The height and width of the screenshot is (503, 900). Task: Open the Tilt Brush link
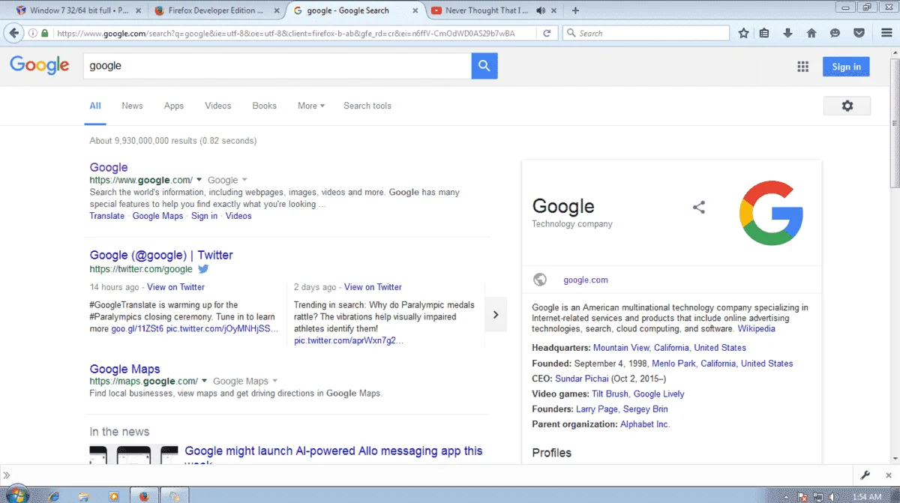(x=610, y=394)
